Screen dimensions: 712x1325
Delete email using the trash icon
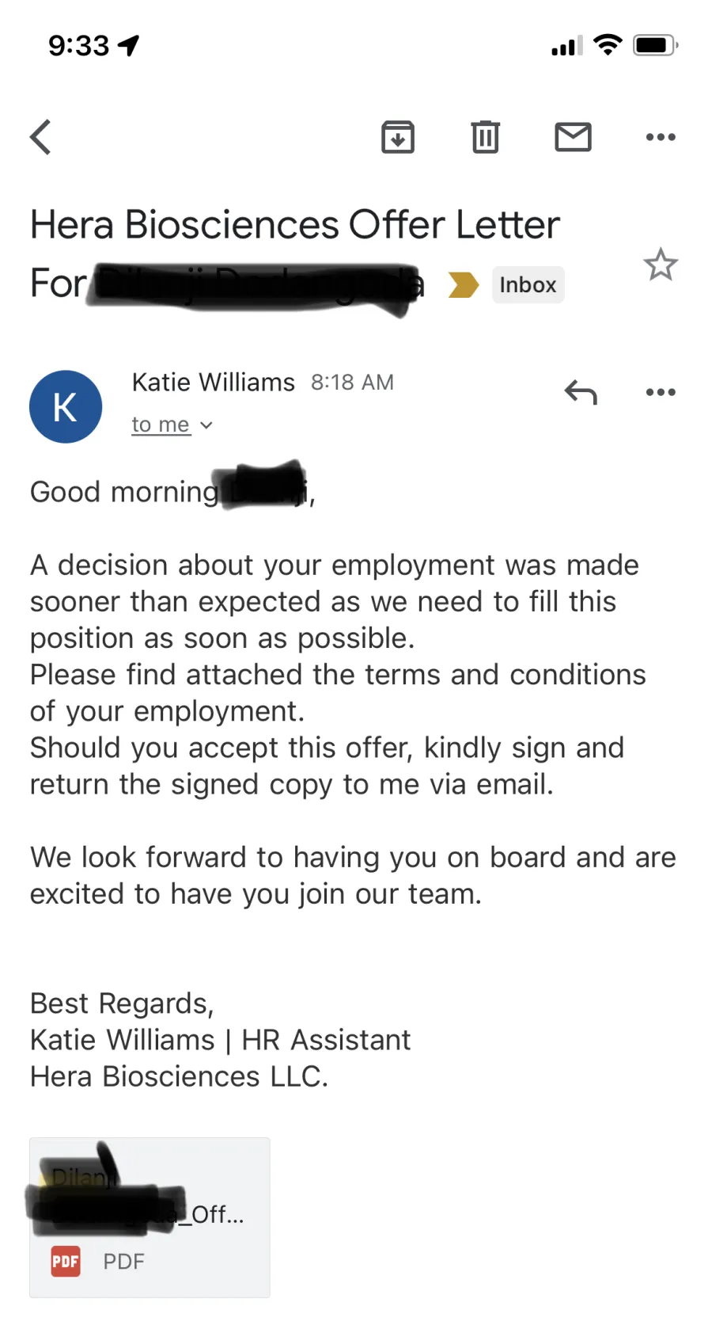(485, 137)
